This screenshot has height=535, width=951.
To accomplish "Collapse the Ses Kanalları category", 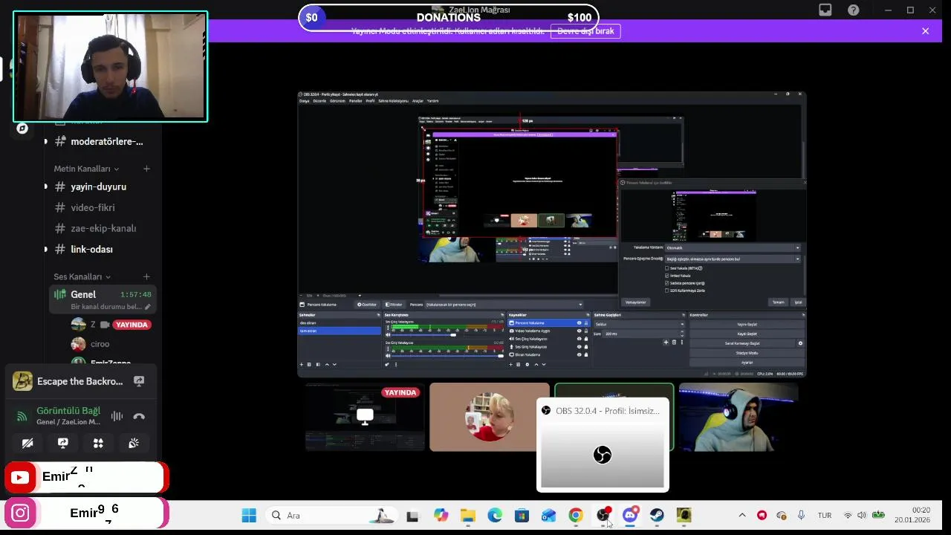I will coord(82,276).
